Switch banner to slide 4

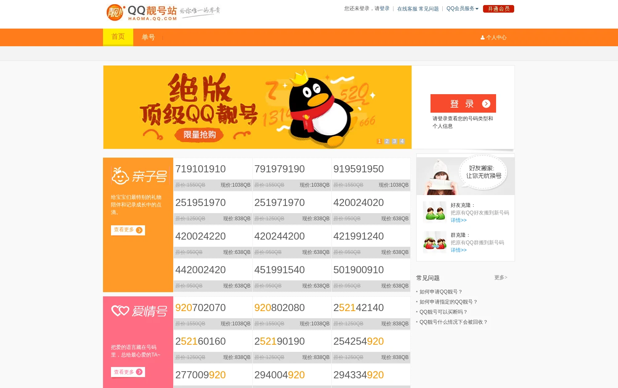click(402, 141)
